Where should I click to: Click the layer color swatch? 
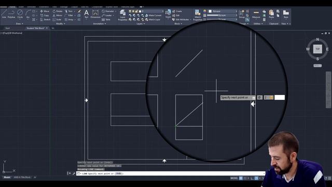(140, 11)
